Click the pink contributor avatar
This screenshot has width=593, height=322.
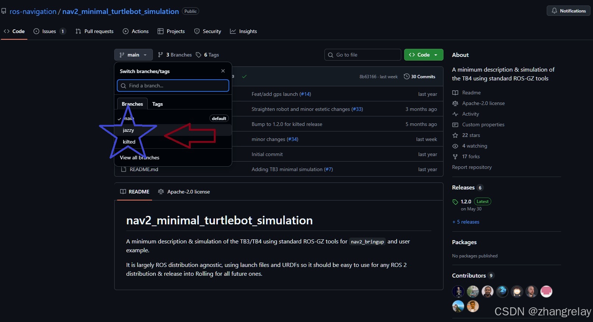pos(546,292)
